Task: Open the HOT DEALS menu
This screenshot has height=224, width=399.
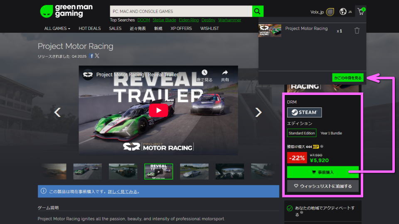Action: [90, 29]
